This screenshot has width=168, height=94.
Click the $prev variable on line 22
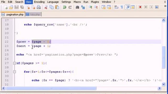coord(21,42)
